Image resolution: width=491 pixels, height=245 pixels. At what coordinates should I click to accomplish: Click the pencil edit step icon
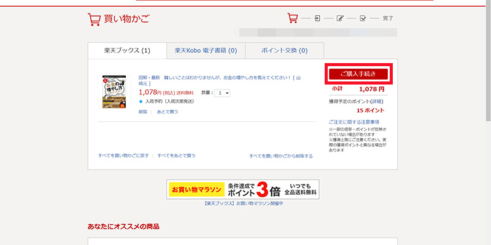(340, 18)
